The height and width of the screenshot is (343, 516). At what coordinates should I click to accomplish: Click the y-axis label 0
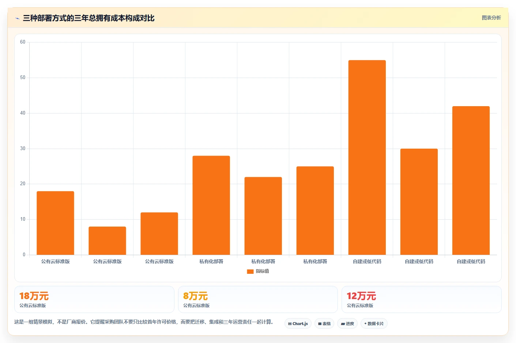click(24, 255)
